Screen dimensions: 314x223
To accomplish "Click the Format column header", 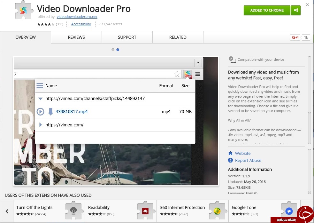I will pos(166,86).
